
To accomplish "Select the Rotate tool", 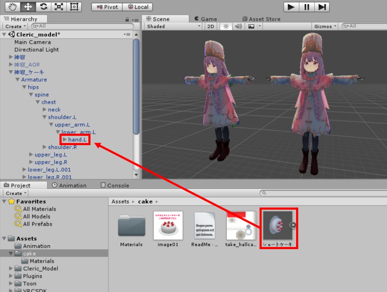I will tap(43, 7).
